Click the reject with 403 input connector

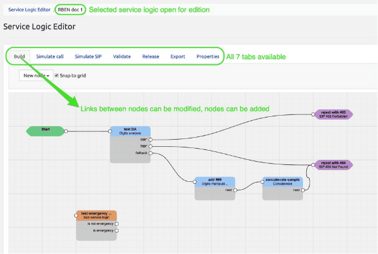[313, 114]
